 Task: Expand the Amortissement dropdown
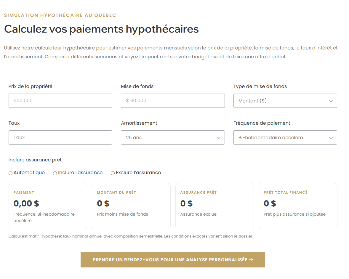coord(173,137)
